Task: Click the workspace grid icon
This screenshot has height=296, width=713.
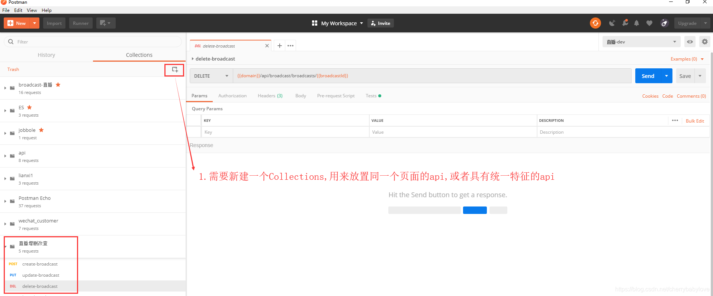Action: (x=314, y=23)
